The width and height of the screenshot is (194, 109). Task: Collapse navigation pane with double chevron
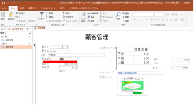[30, 29]
